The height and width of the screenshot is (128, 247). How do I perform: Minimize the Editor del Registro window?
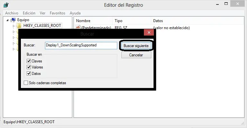[217, 4]
